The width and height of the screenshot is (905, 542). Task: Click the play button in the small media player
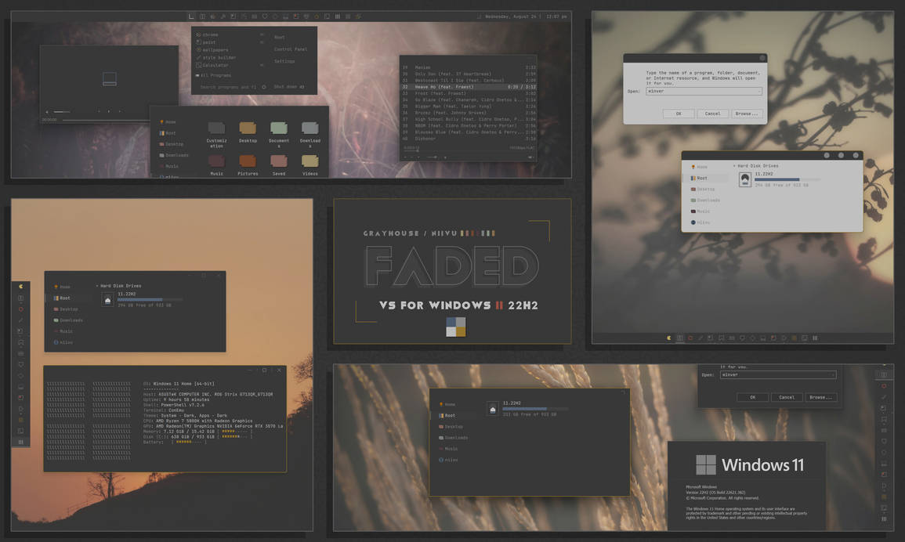click(x=109, y=111)
